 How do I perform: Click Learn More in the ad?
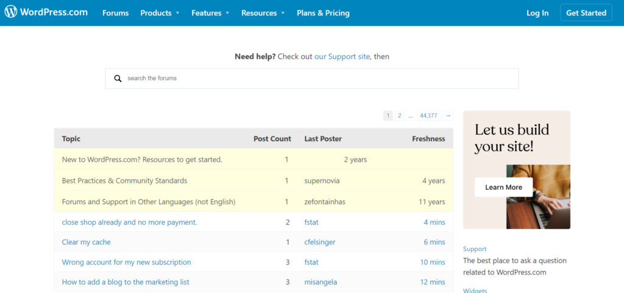click(x=503, y=187)
